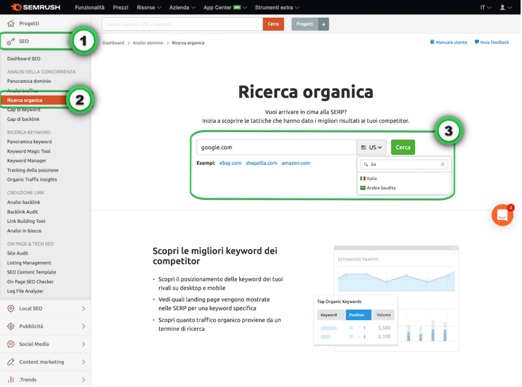The image size is (522, 387).
Task: Click the Semrush logo
Action: 35,7
